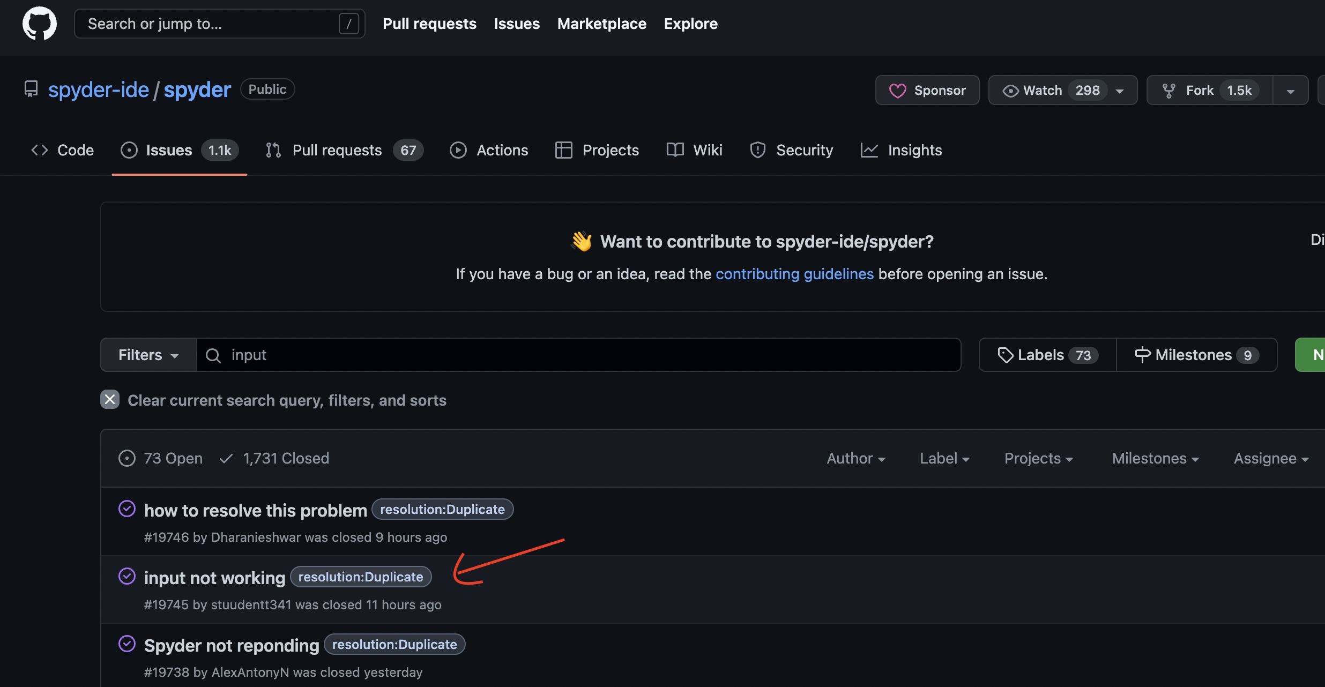Show the 1,731 Closed issues
This screenshot has width=1325, height=687.
coord(274,458)
